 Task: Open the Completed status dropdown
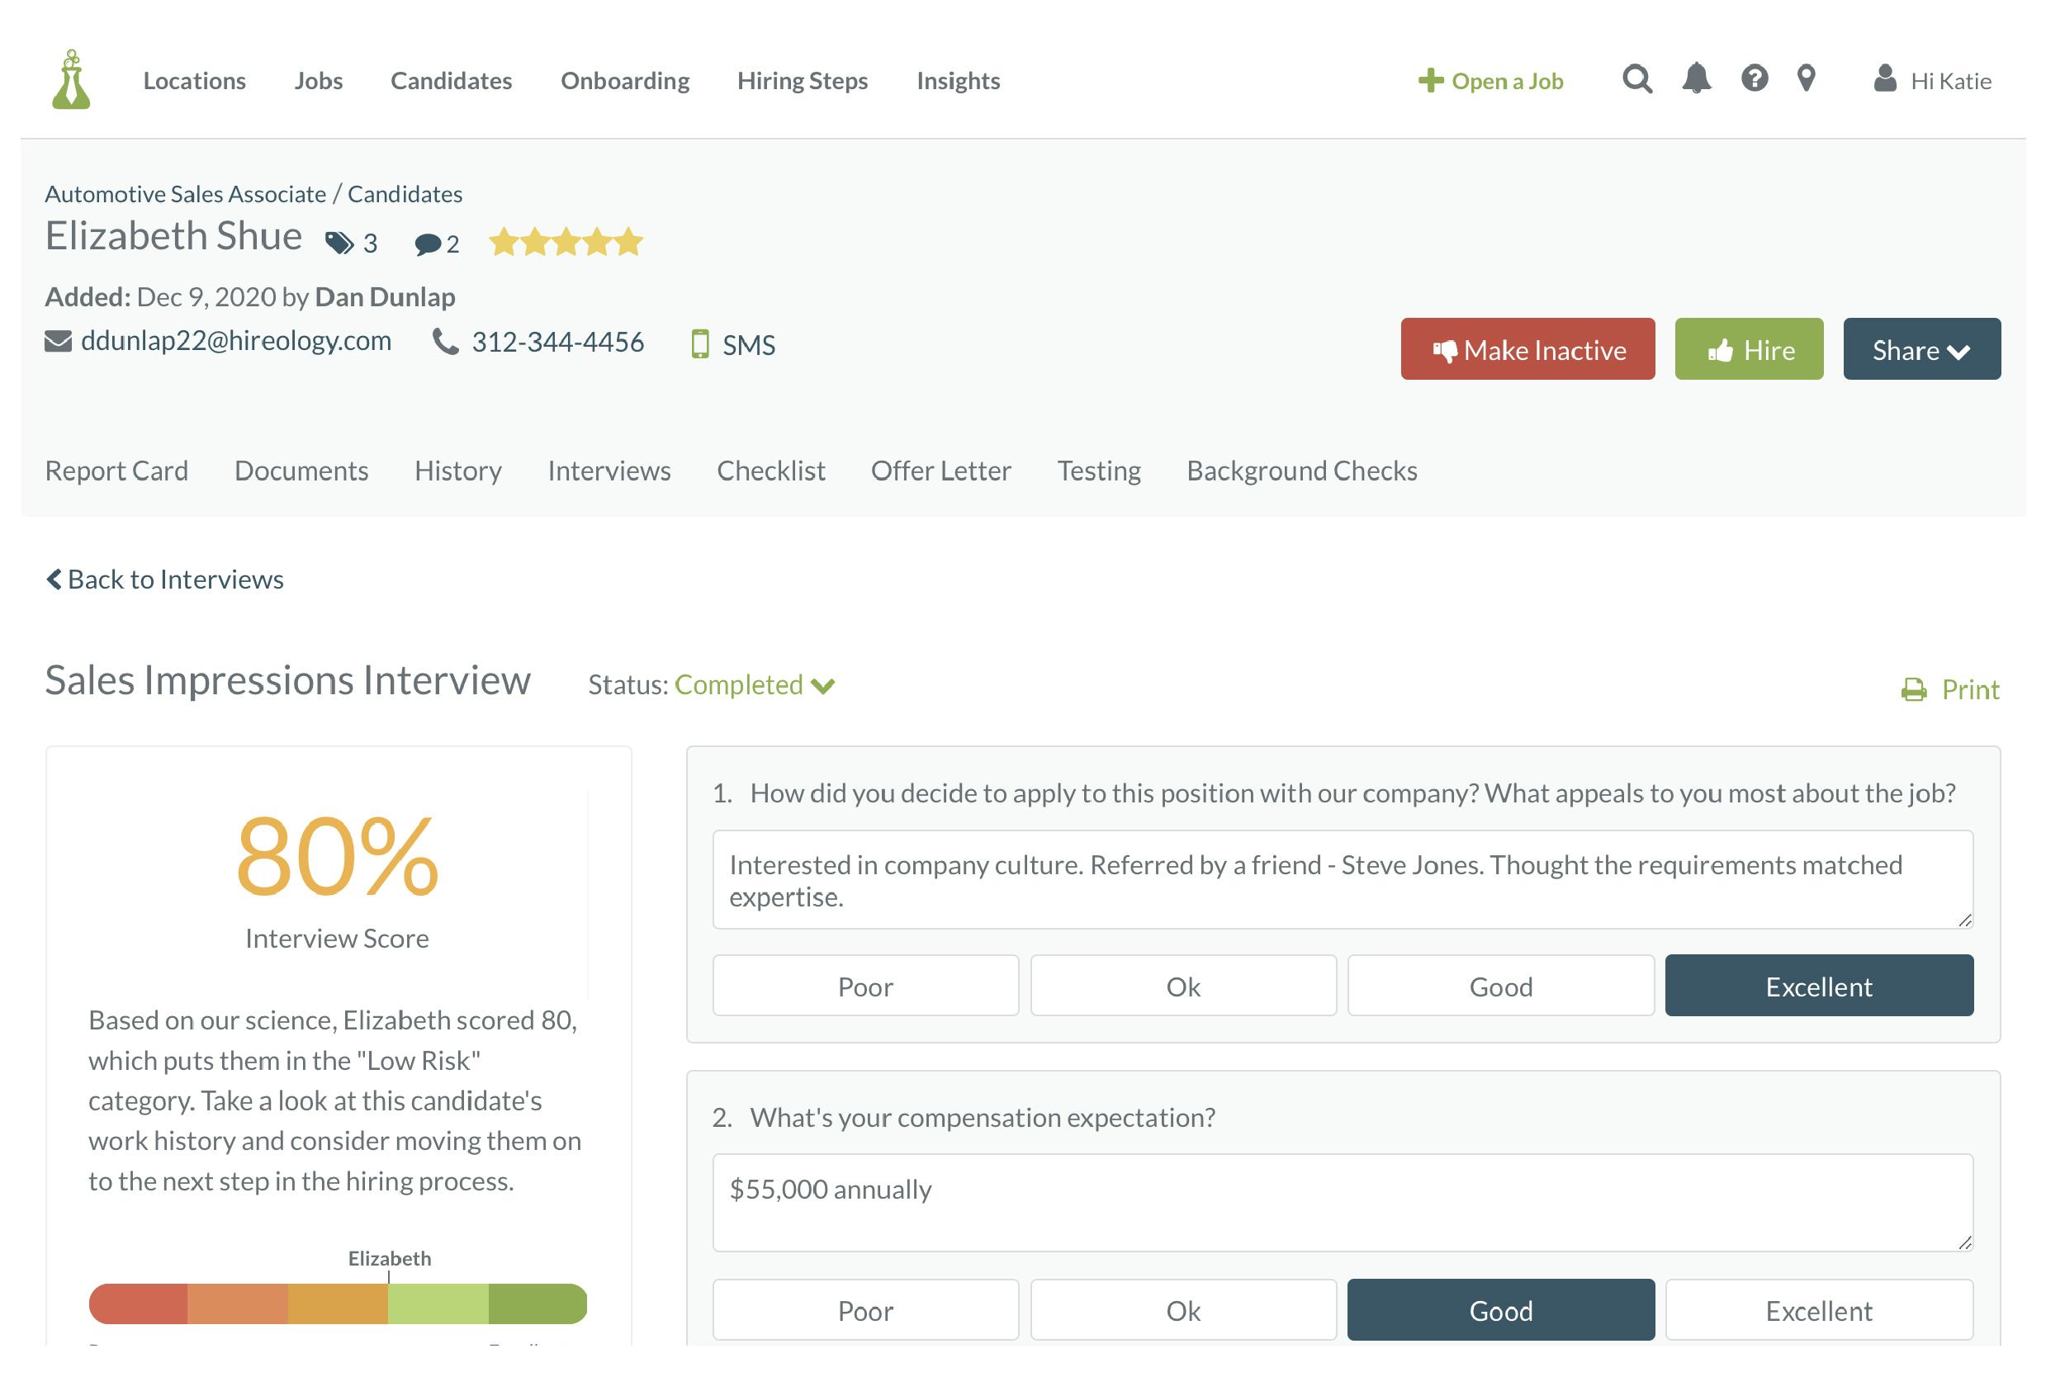pos(754,685)
